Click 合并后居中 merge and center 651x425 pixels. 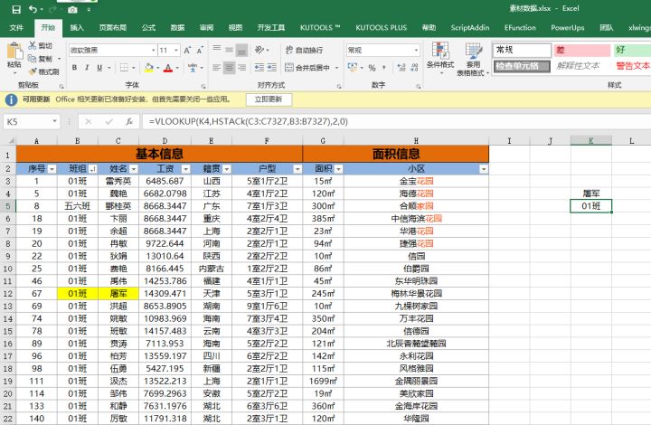[307, 67]
